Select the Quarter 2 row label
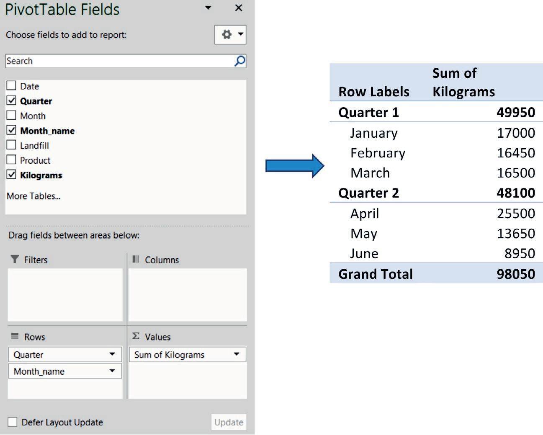This screenshot has height=435, width=543. 369,193
